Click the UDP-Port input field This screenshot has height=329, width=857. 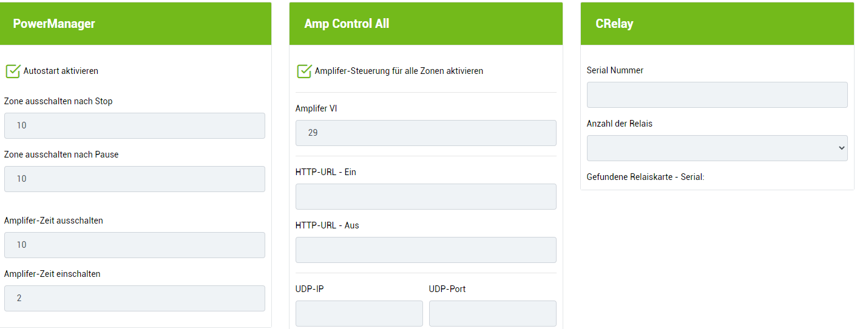click(x=492, y=313)
